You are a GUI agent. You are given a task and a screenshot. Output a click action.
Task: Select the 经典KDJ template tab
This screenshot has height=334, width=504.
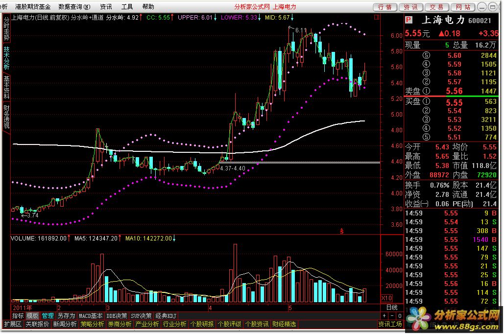166,316
